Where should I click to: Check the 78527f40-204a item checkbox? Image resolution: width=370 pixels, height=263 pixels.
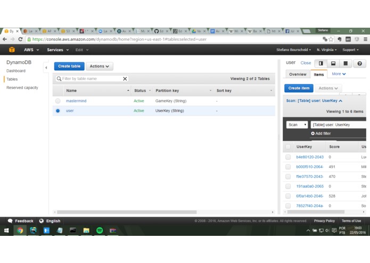tap(288, 206)
